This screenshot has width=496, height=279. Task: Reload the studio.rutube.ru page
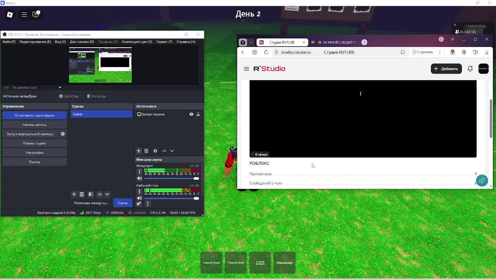(x=266, y=52)
